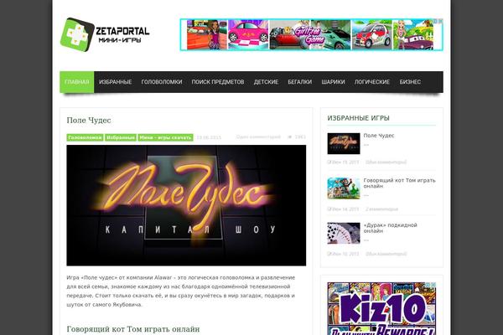Open the post's comments link beside the date

coord(258,137)
